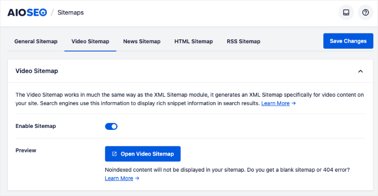This screenshot has width=378, height=196.
Task: Collapse the Video Sitemap panel chevron
Action: pyautogui.click(x=360, y=71)
